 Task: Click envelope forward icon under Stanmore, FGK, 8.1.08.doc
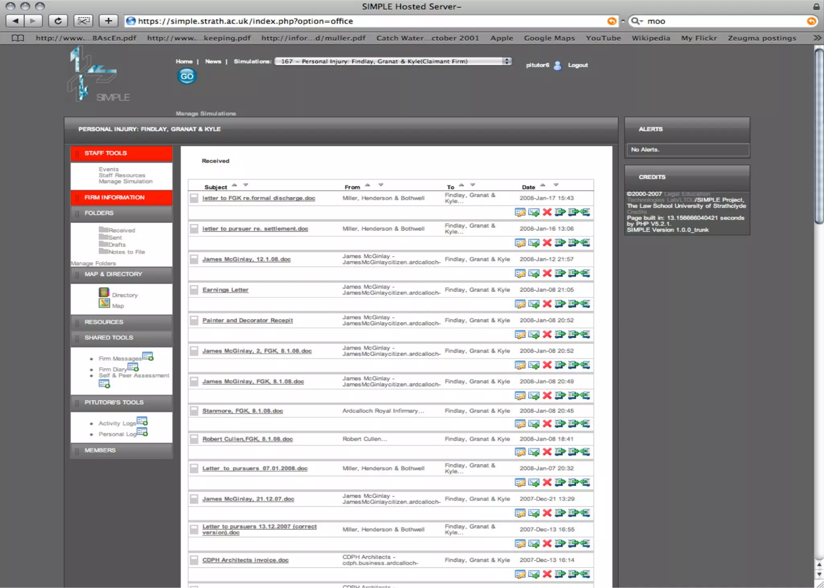[534, 424]
